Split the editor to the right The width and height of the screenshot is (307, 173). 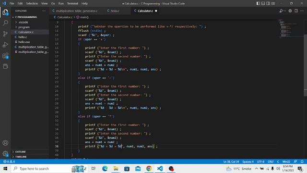[296, 11]
